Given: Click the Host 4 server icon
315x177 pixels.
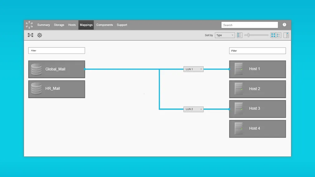Looking at the screenshot, I should tap(239, 128).
